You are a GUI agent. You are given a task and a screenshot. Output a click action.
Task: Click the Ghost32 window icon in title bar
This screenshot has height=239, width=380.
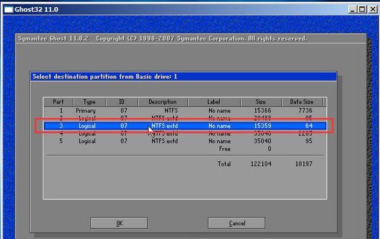click(8, 10)
